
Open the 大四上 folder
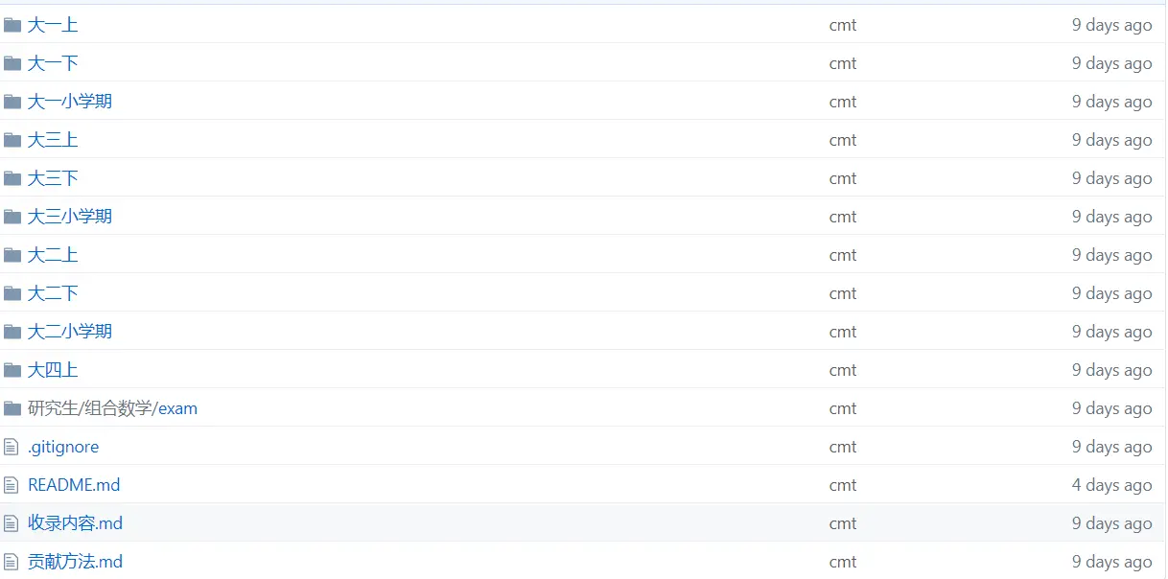(x=53, y=370)
